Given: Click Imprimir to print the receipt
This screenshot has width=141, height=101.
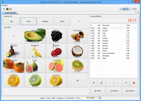Looking at the screenshot, I should click(x=130, y=91).
